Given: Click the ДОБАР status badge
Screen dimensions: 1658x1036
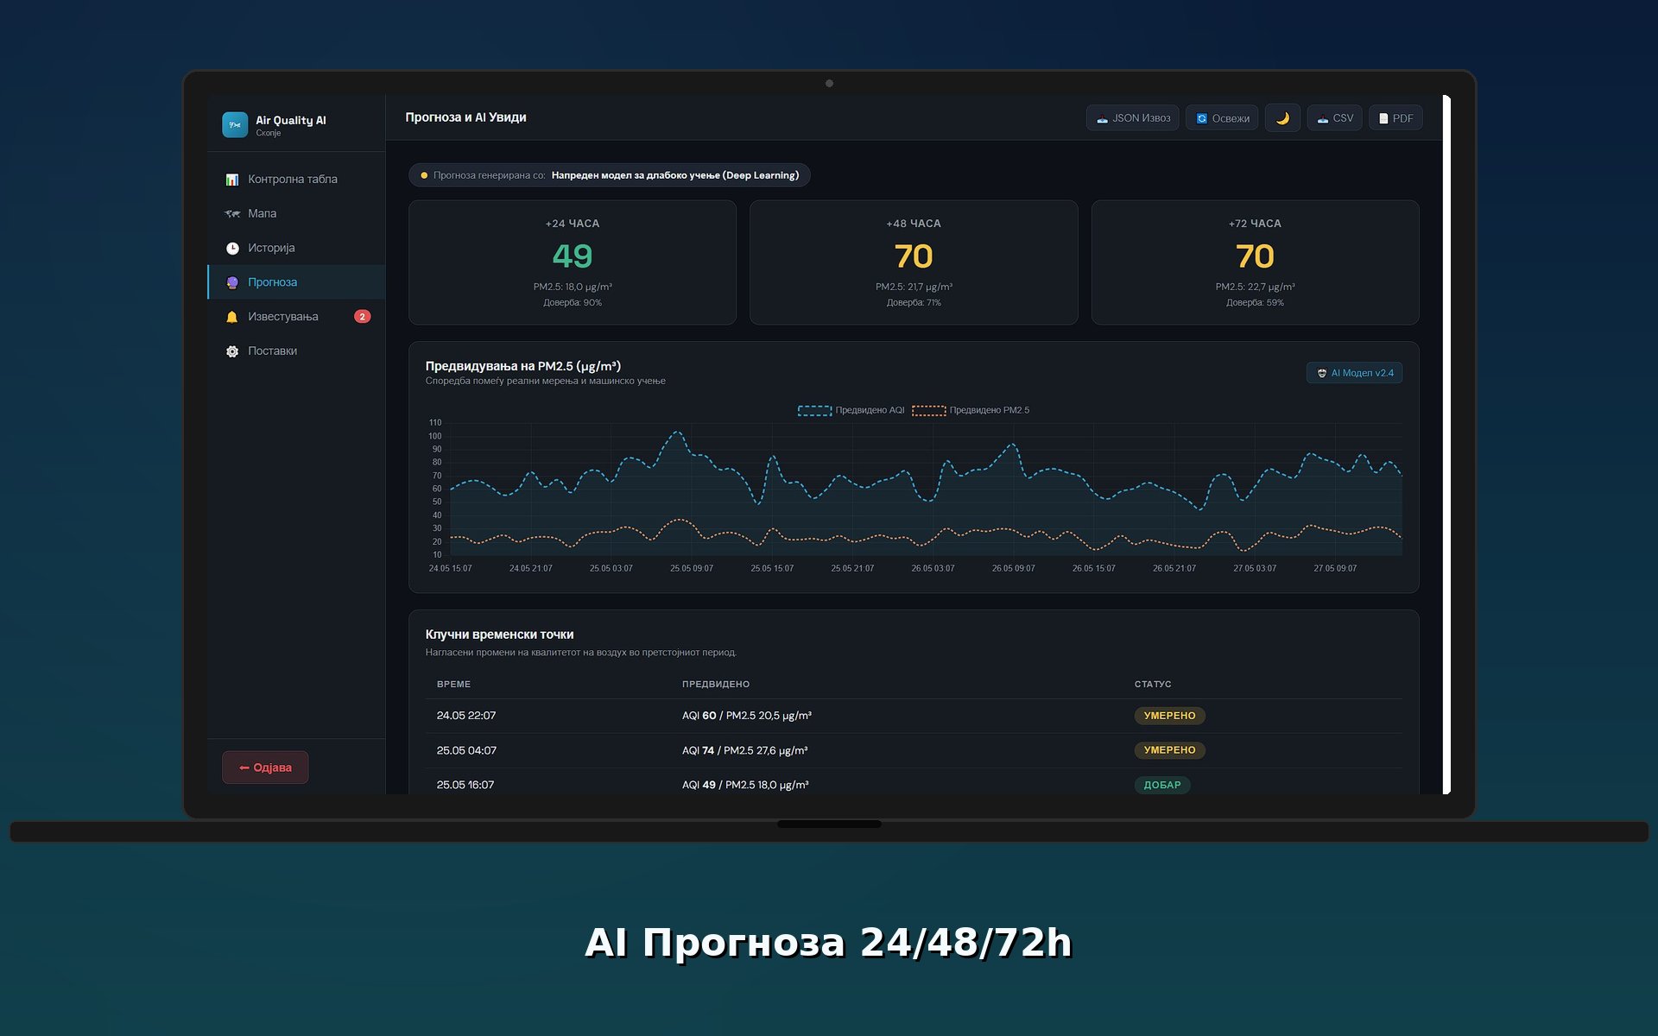Looking at the screenshot, I should click(1162, 785).
